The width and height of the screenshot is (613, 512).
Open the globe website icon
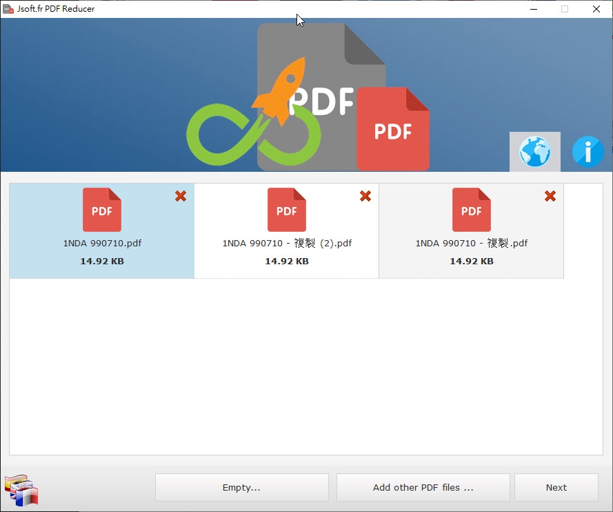point(534,151)
